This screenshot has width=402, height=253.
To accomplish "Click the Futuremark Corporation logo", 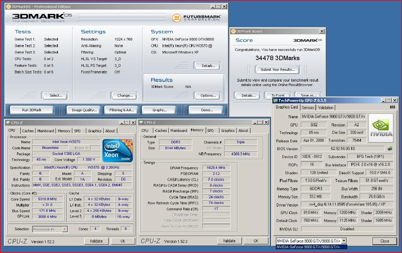I will [196, 18].
